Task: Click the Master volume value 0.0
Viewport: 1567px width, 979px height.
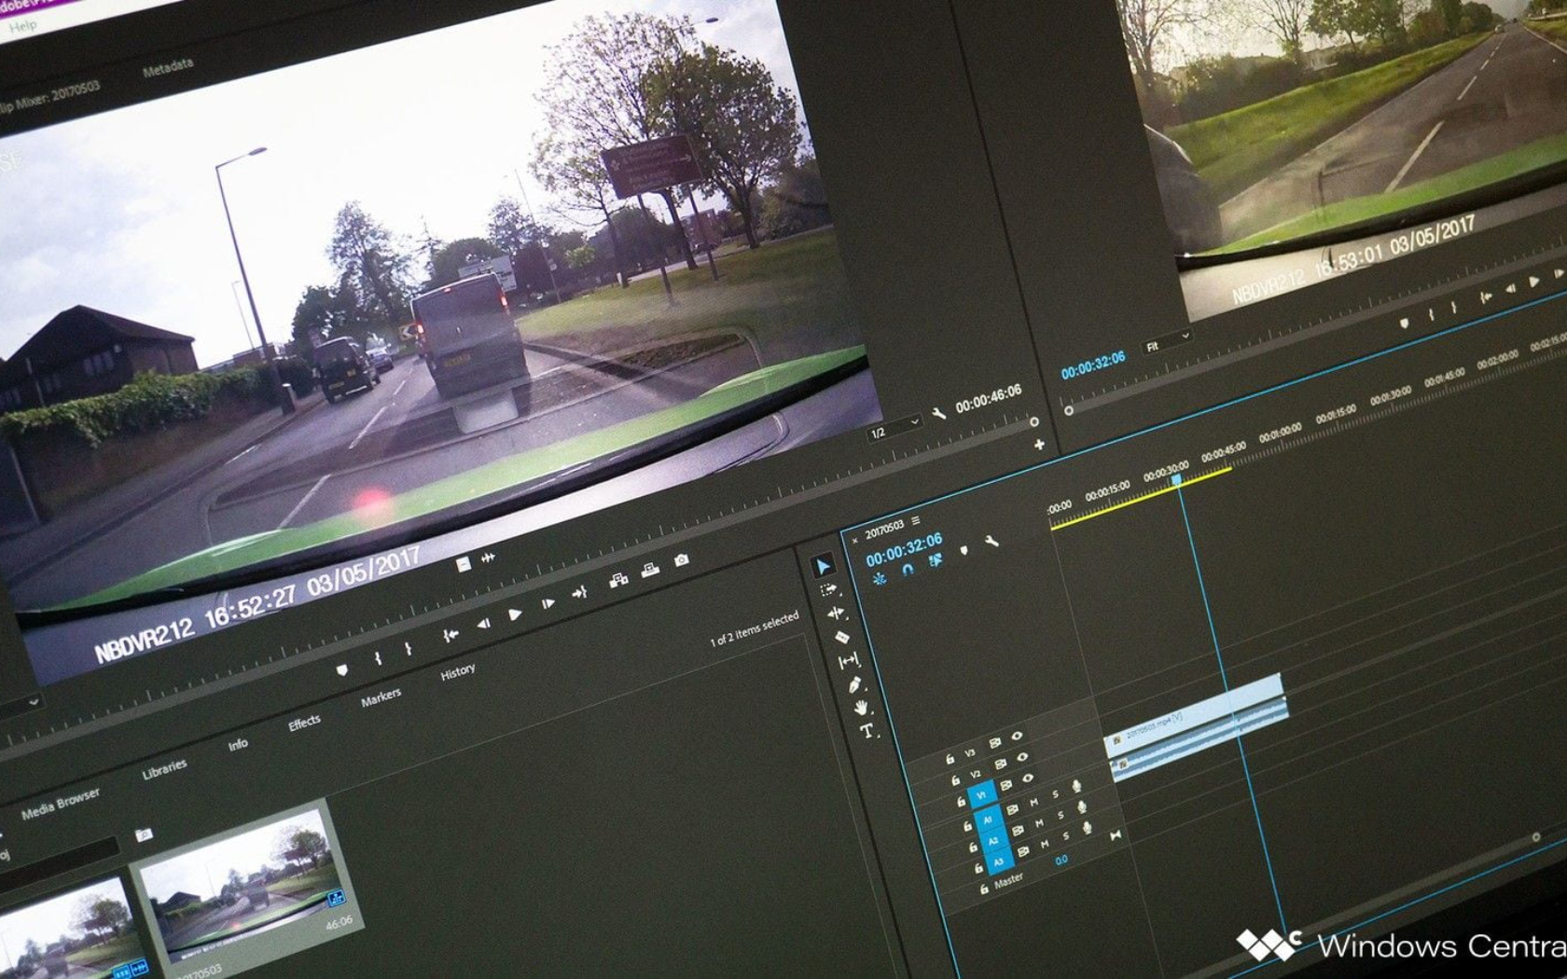Action: click(x=1061, y=860)
